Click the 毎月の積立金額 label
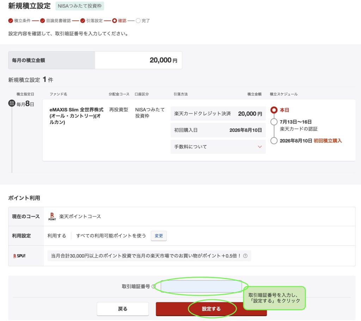Image resolution: width=361 pixels, height=321 pixels. (29, 60)
